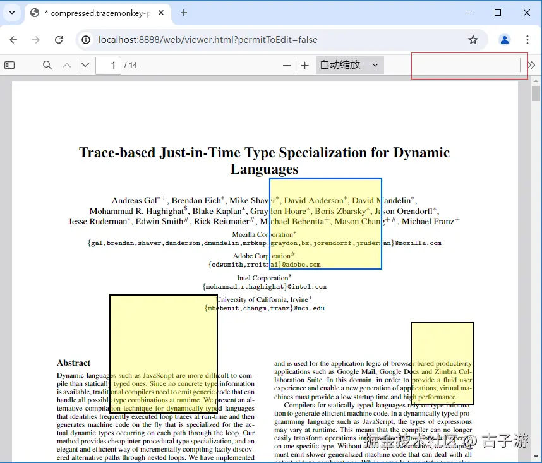
Task: Minimize the browser window
Action: coord(469,13)
